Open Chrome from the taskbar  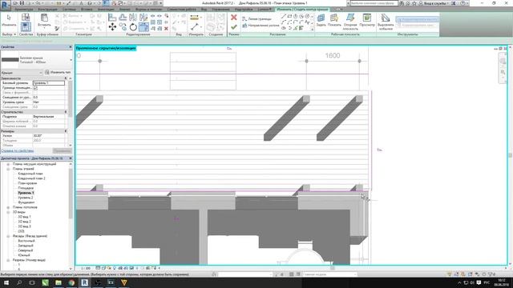[71, 282]
